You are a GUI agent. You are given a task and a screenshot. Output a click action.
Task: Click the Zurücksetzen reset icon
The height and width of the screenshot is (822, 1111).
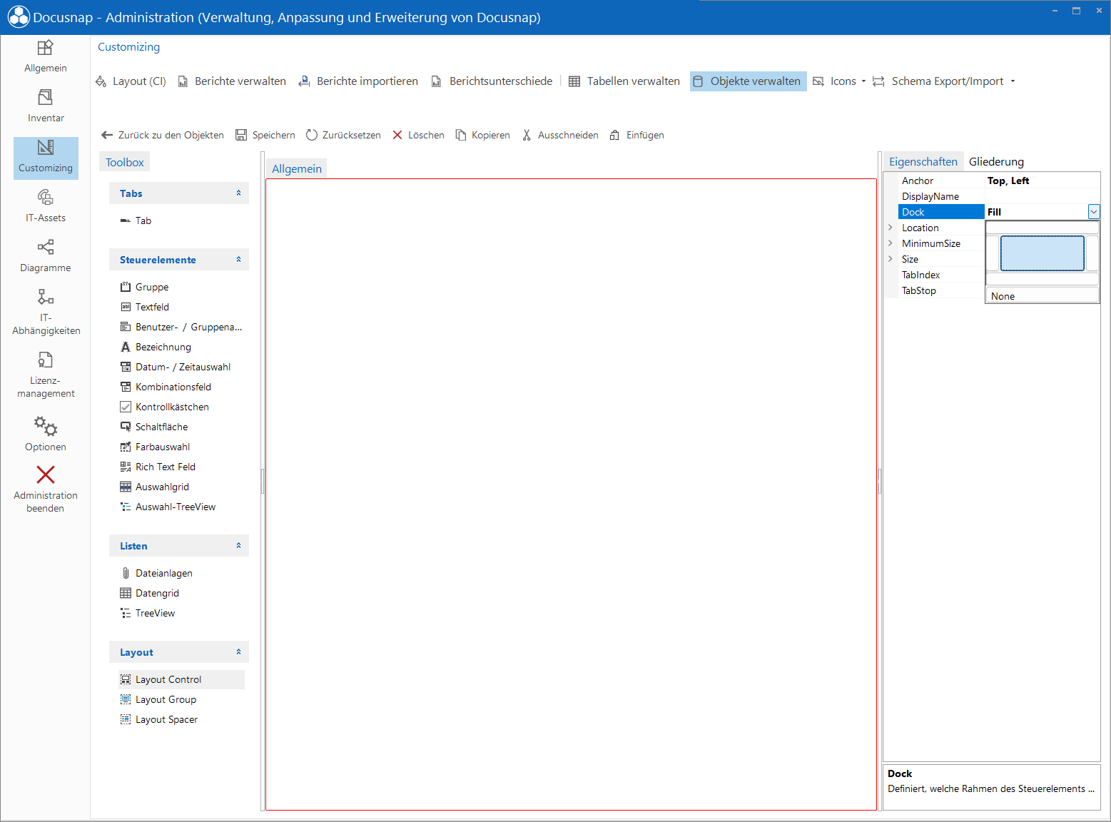pos(312,135)
